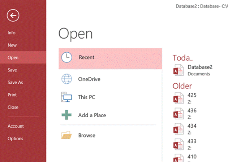This screenshot has height=162, width=228.
Task: Click the OneDrive globe icon
Action: (66, 79)
